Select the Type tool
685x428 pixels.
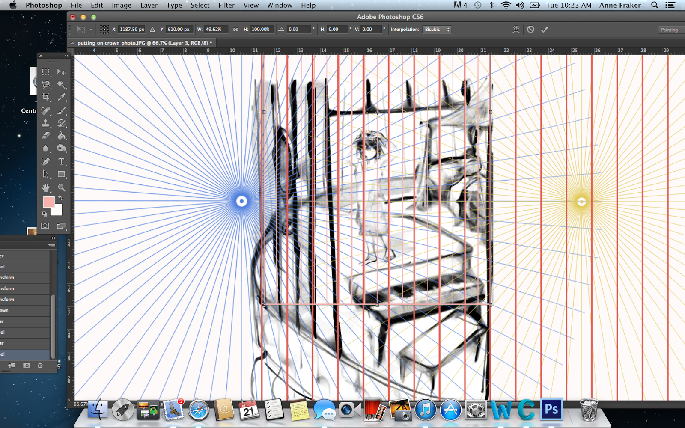tap(62, 162)
